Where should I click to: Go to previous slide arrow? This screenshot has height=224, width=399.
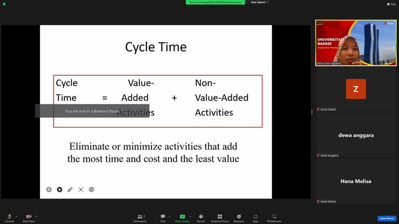click(x=49, y=189)
